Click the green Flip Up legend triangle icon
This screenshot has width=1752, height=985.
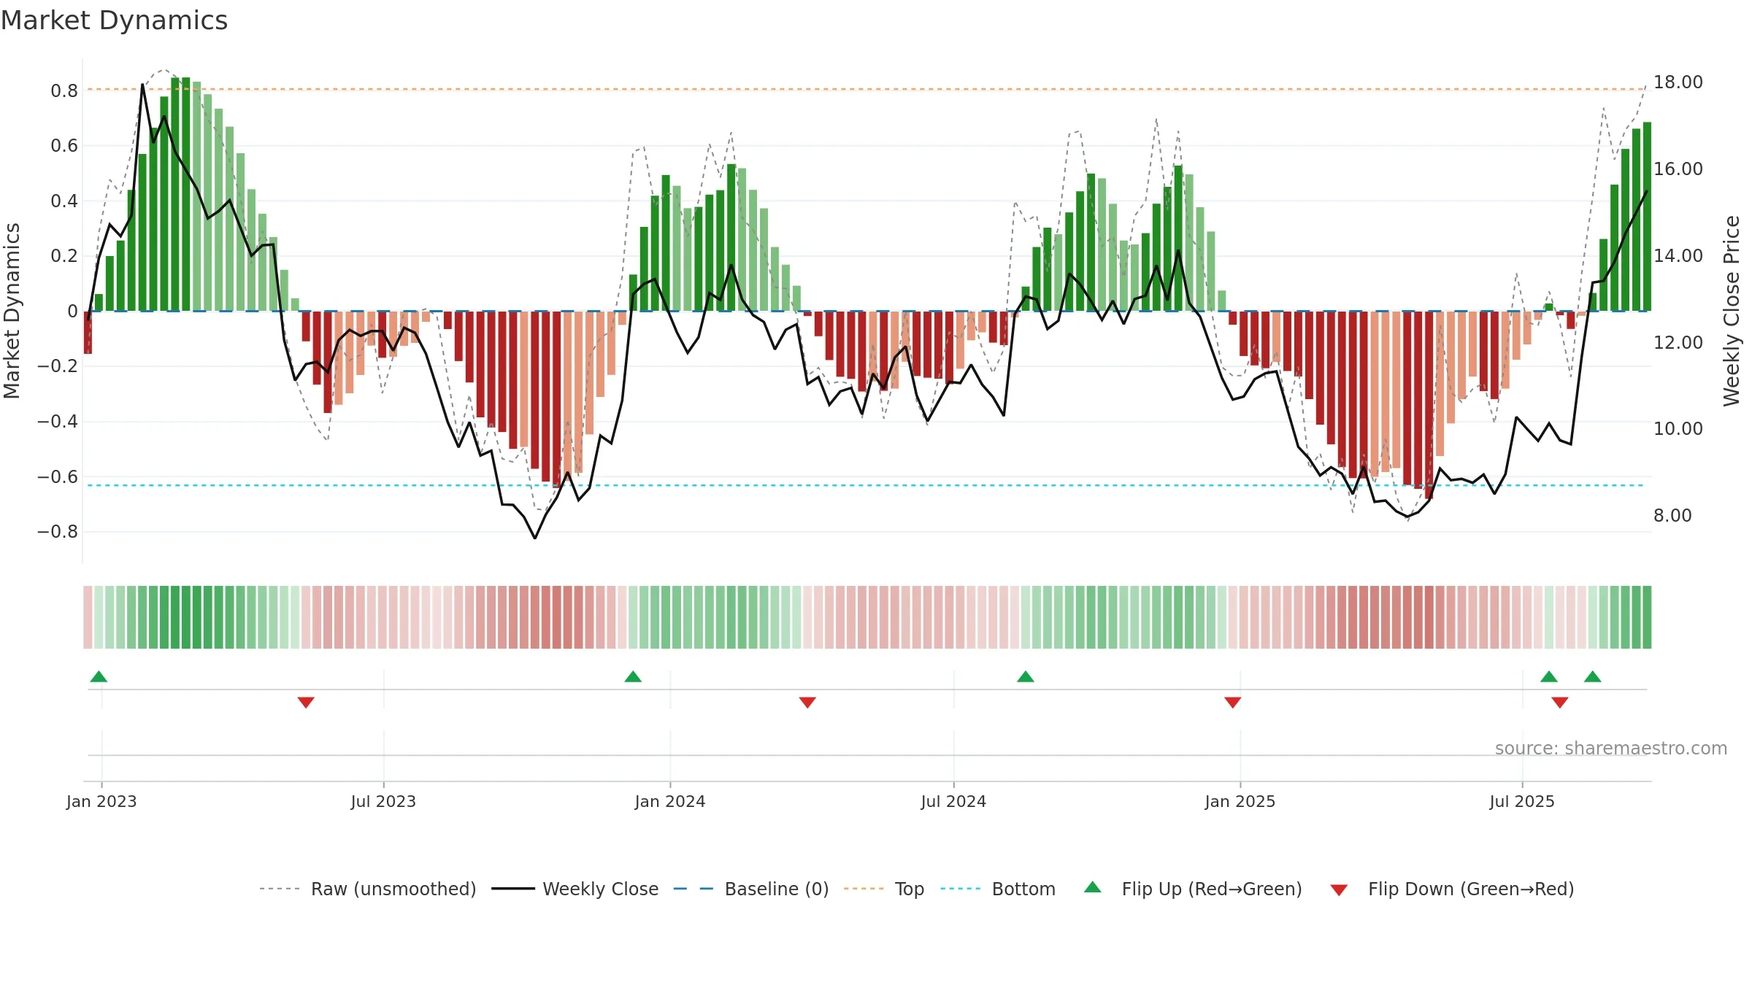coord(1093,887)
